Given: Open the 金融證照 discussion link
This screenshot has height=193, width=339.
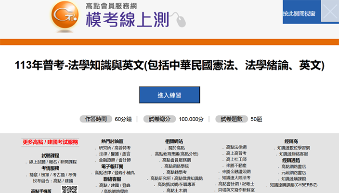Looking at the screenshot, I should coord(107,160).
